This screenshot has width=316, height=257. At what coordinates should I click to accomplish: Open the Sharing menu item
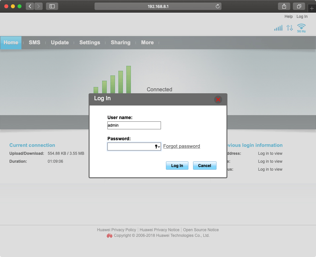pos(120,43)
